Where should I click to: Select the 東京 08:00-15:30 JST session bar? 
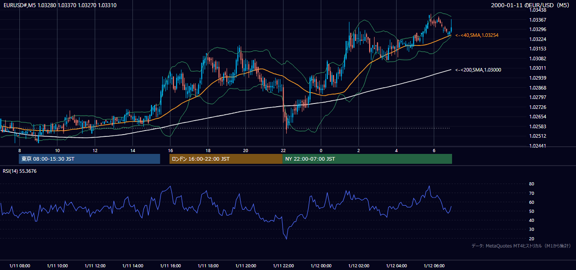coord(90,159)
